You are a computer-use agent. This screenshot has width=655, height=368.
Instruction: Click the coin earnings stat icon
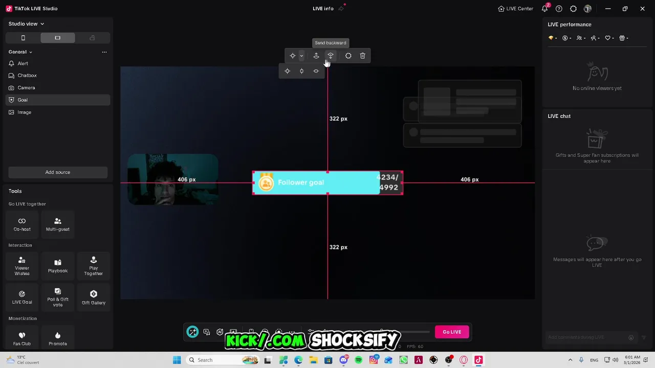click(565, 38)
